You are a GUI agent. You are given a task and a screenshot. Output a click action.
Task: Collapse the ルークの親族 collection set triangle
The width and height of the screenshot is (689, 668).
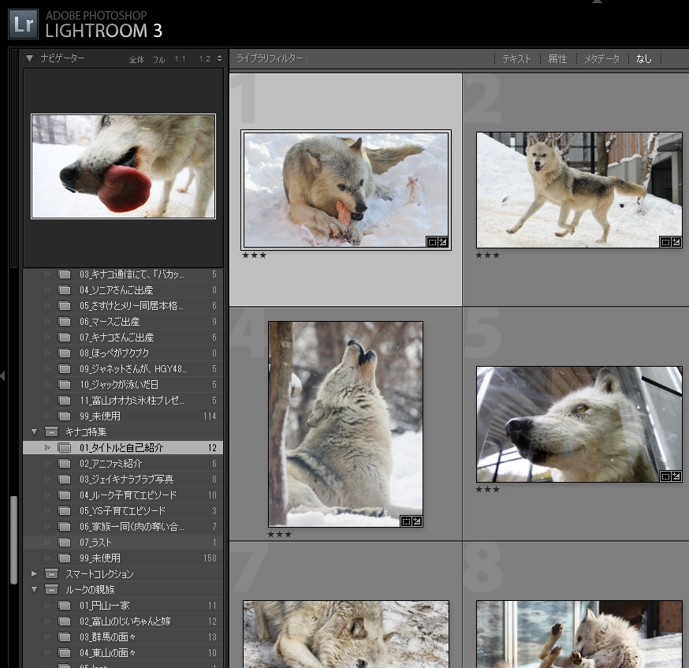coord(34,590)
